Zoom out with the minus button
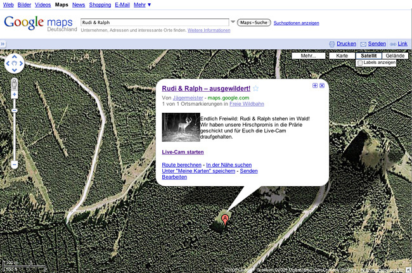 pyautogui.click(x=14, y=165)
